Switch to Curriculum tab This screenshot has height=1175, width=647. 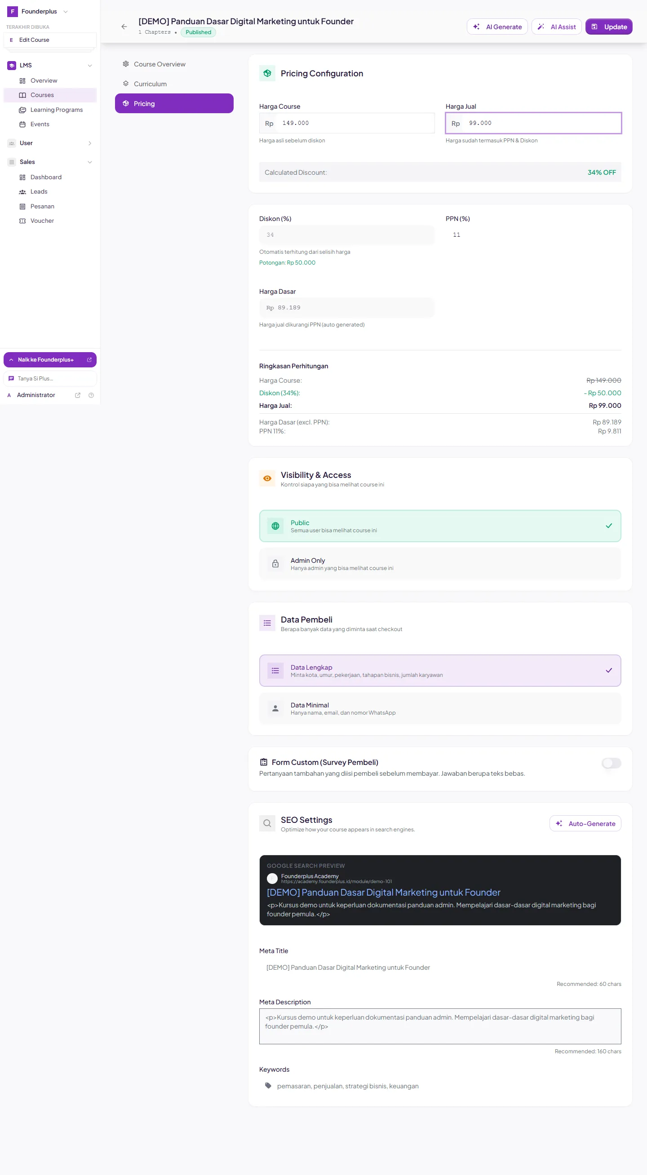(174, 84)
